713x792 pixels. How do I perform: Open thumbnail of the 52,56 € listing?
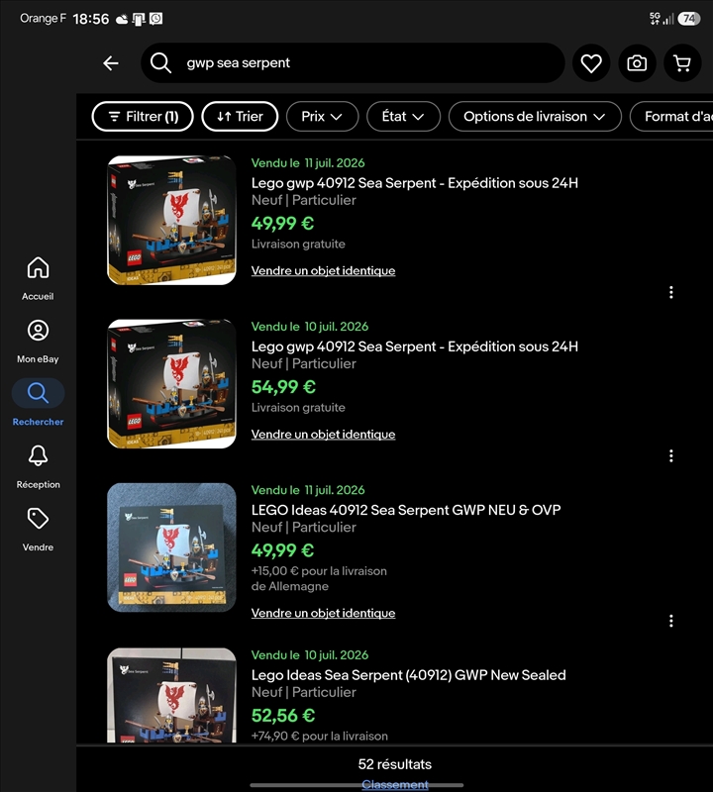tap(171, 695)
